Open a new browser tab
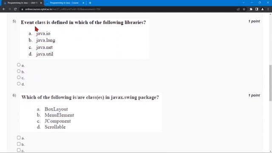 (x=90, y=3)
